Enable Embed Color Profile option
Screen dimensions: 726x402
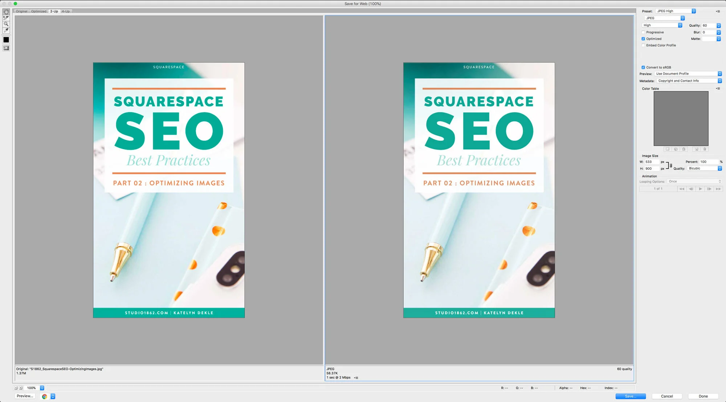[x=643, y=45]
